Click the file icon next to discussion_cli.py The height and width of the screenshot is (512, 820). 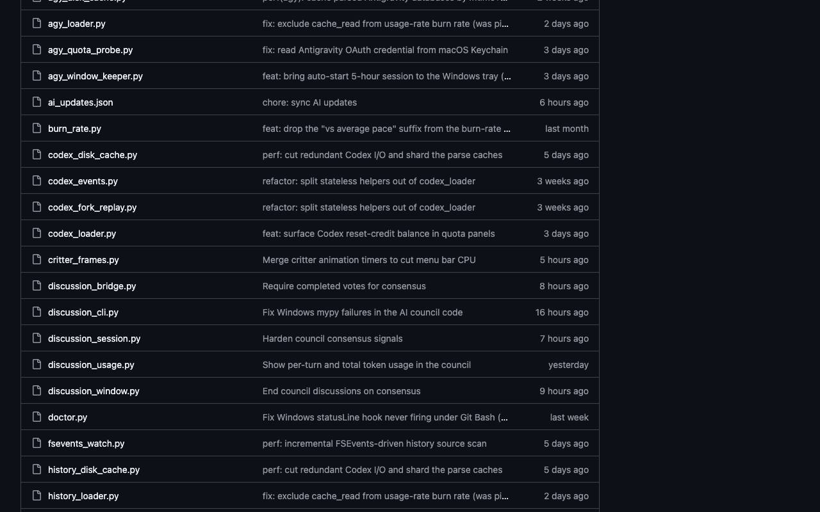tap(37, 312)
